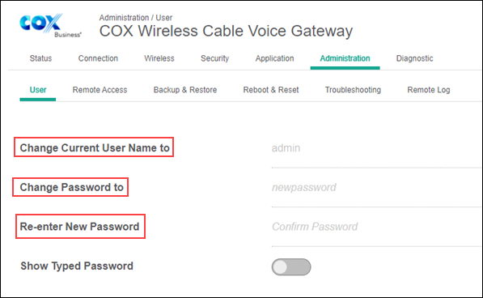
Task: Switch to Backup & Restore sub-tab
Action: click(185, 90)
